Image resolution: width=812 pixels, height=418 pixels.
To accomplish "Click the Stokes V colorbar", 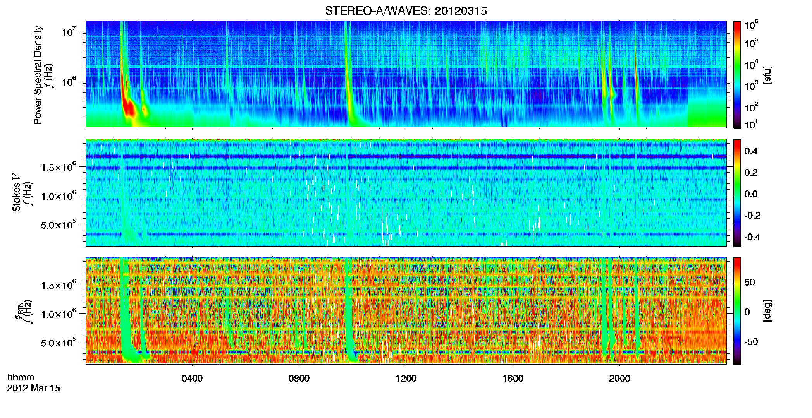I will click(737, 193).
